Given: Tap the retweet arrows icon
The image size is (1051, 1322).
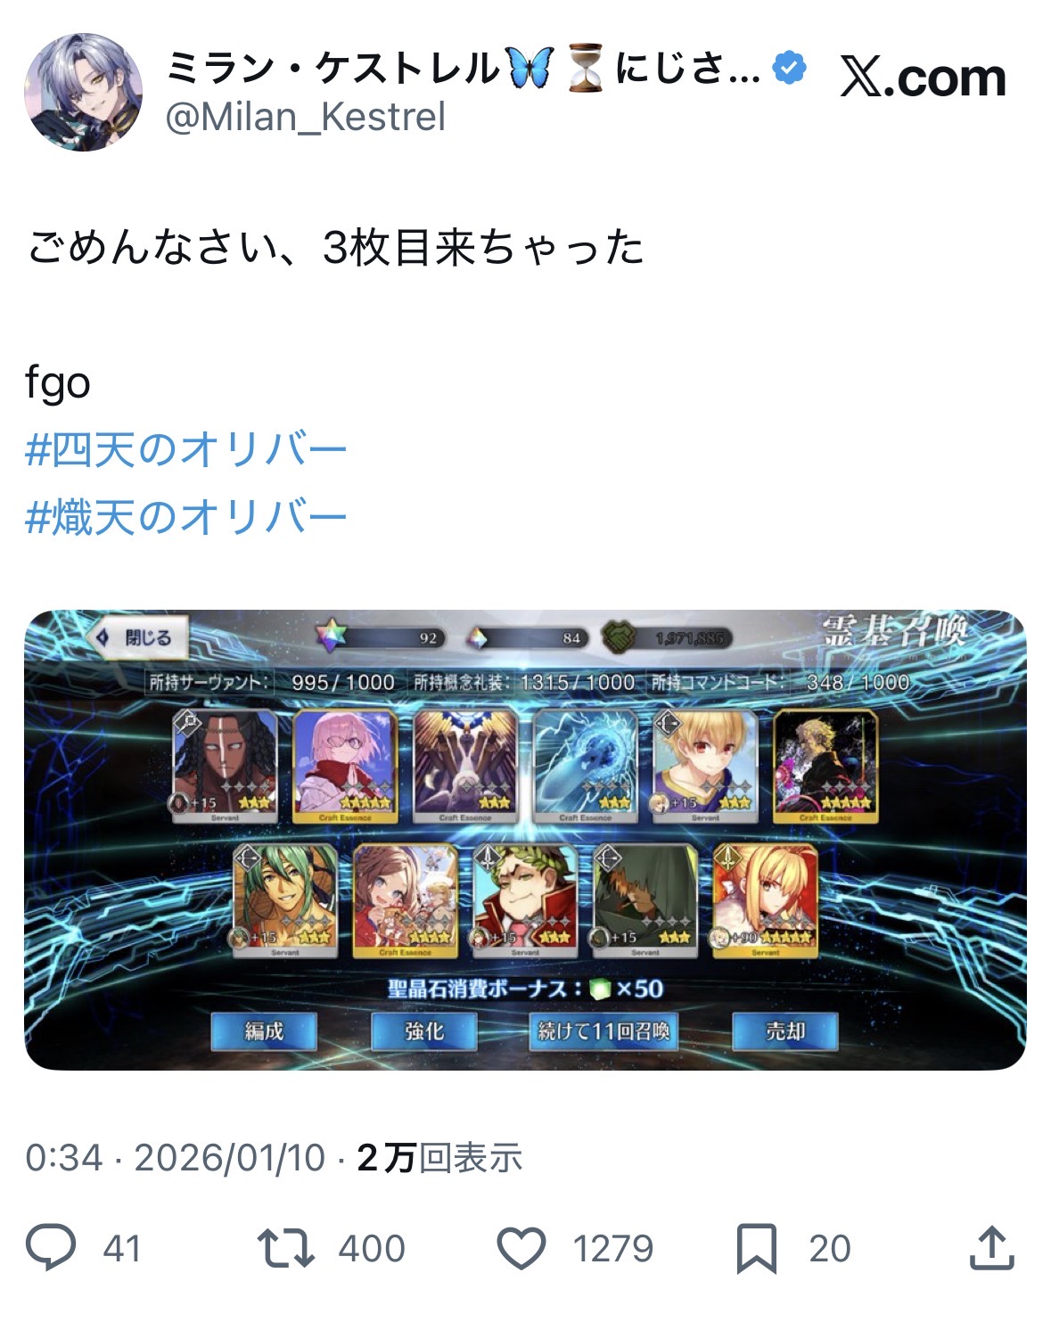Looking at the screenshot, I should point(285,1248).
